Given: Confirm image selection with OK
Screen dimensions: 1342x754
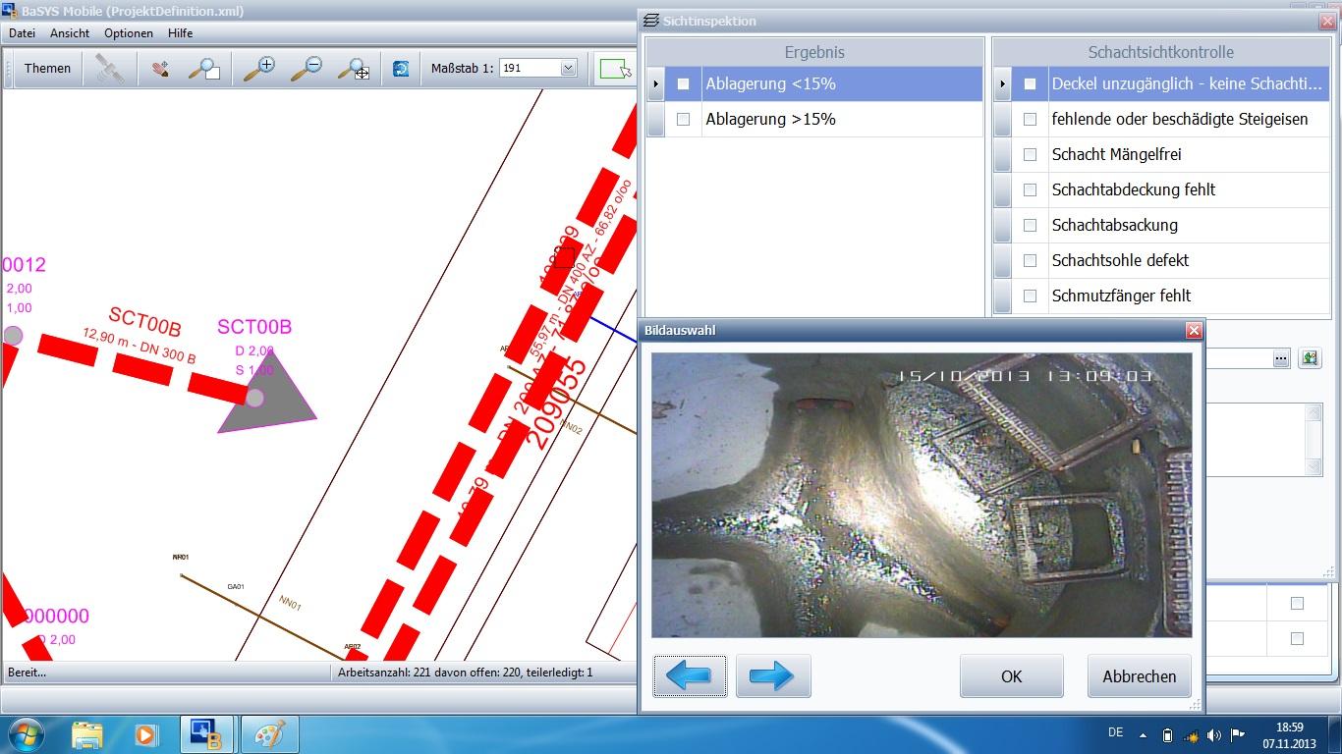Looking at the screenshot, I should pyautogui.click(x=1011, y=675).
